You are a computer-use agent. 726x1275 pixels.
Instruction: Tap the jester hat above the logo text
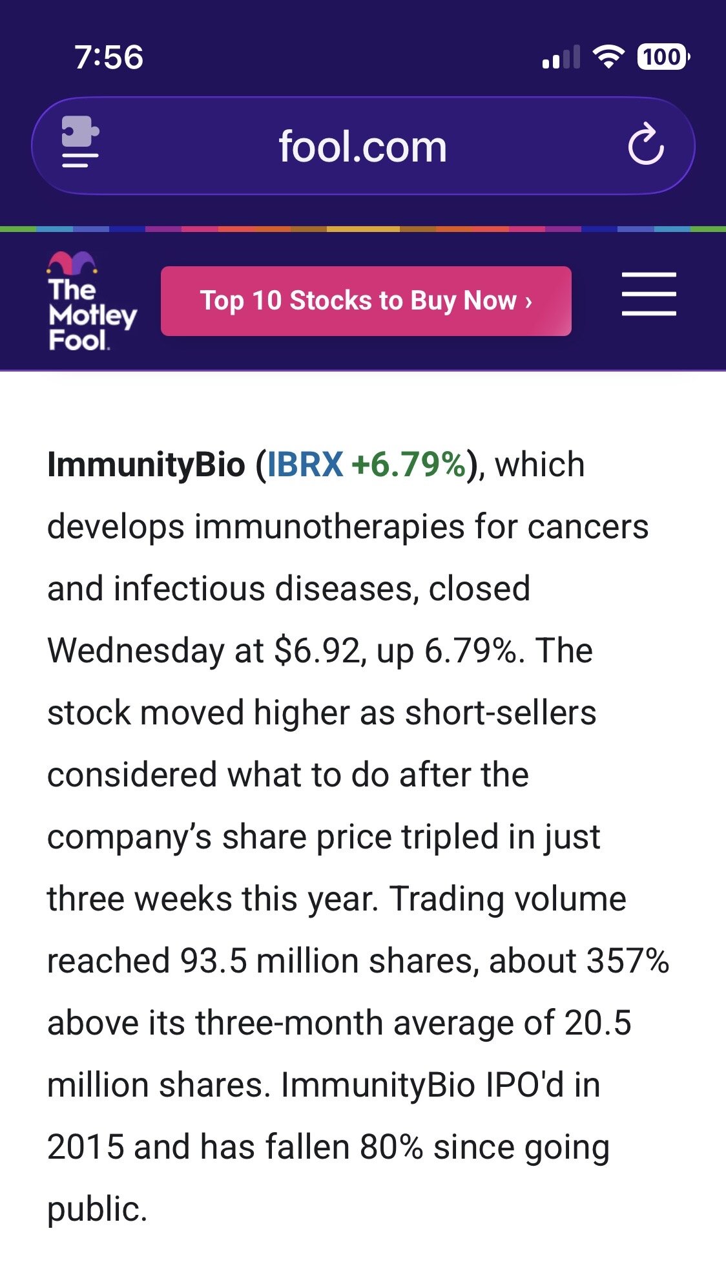pyautogui.click(x=73, y=262)
